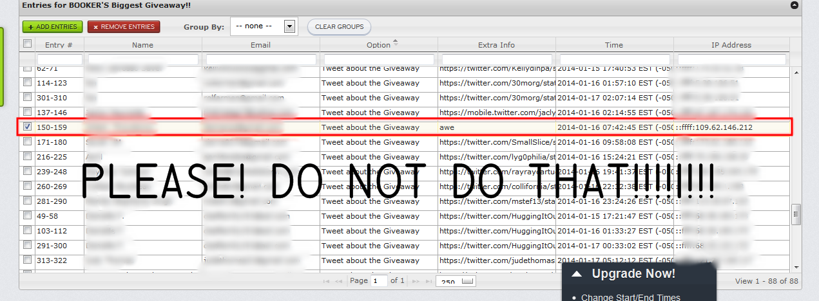819x301 pixels.
Task: Check the box for entry 301-310
Action: (x=27, y=97)
